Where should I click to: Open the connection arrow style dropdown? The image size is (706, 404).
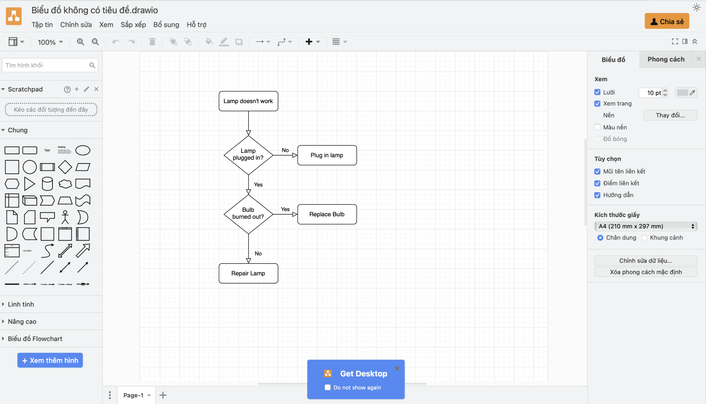click(263, 42)
